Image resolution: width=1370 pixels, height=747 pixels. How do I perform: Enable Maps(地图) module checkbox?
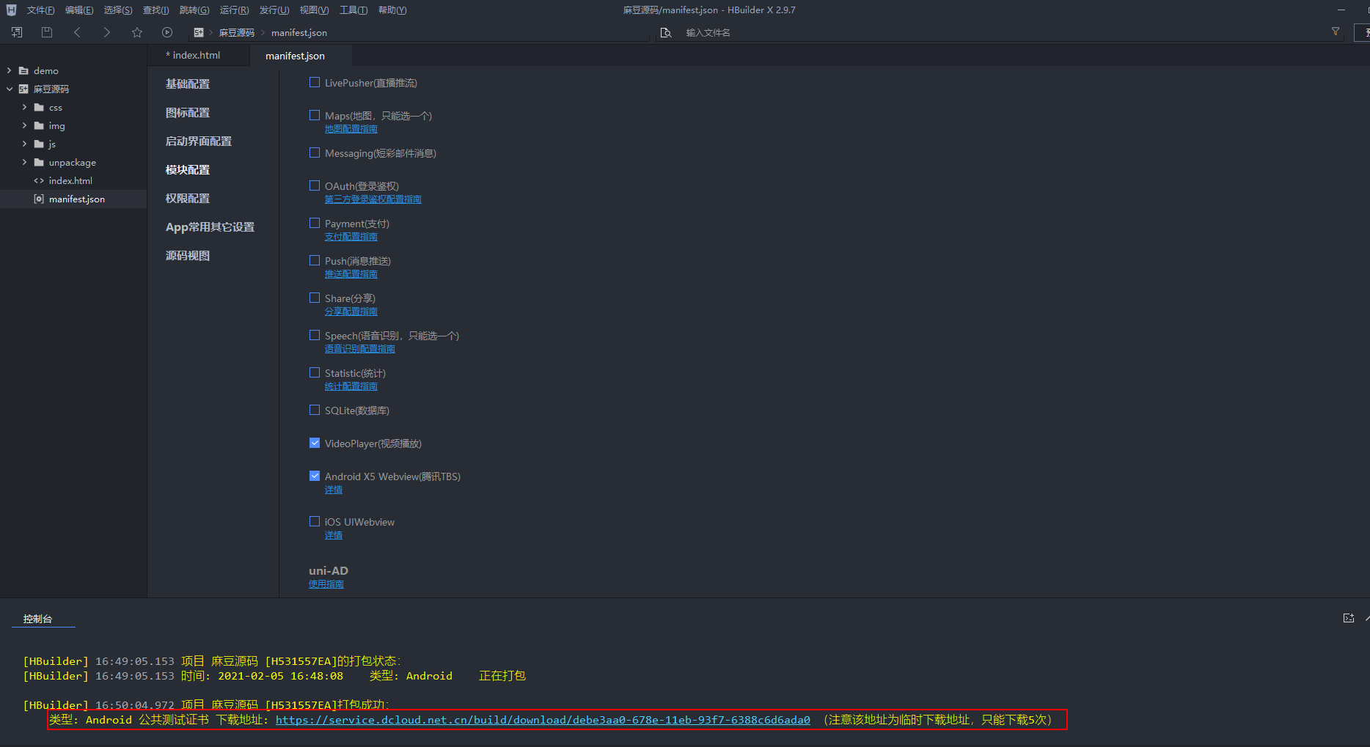(x=315, y=115)
